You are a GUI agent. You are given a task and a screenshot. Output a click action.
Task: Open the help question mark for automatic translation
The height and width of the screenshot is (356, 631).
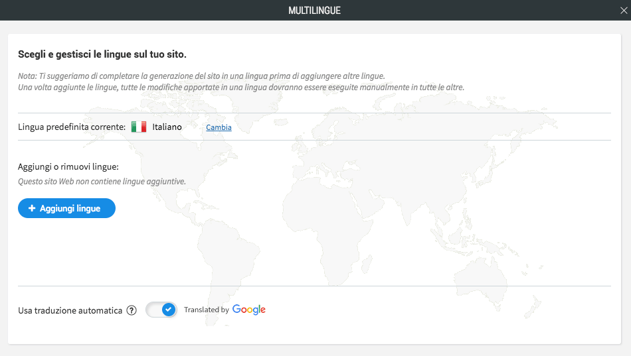132,310
